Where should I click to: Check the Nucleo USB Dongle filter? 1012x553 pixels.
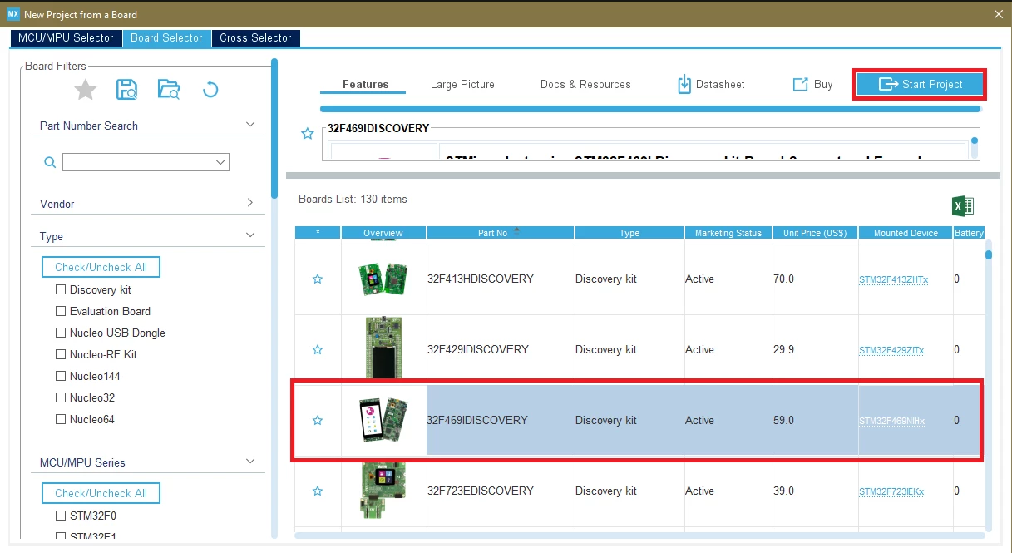coord(61,333)
